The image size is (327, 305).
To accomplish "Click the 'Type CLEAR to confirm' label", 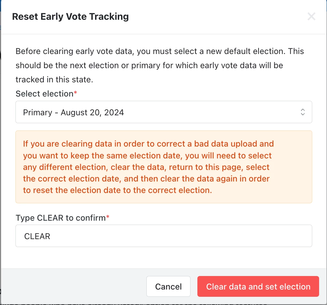I will coord(60,218).
